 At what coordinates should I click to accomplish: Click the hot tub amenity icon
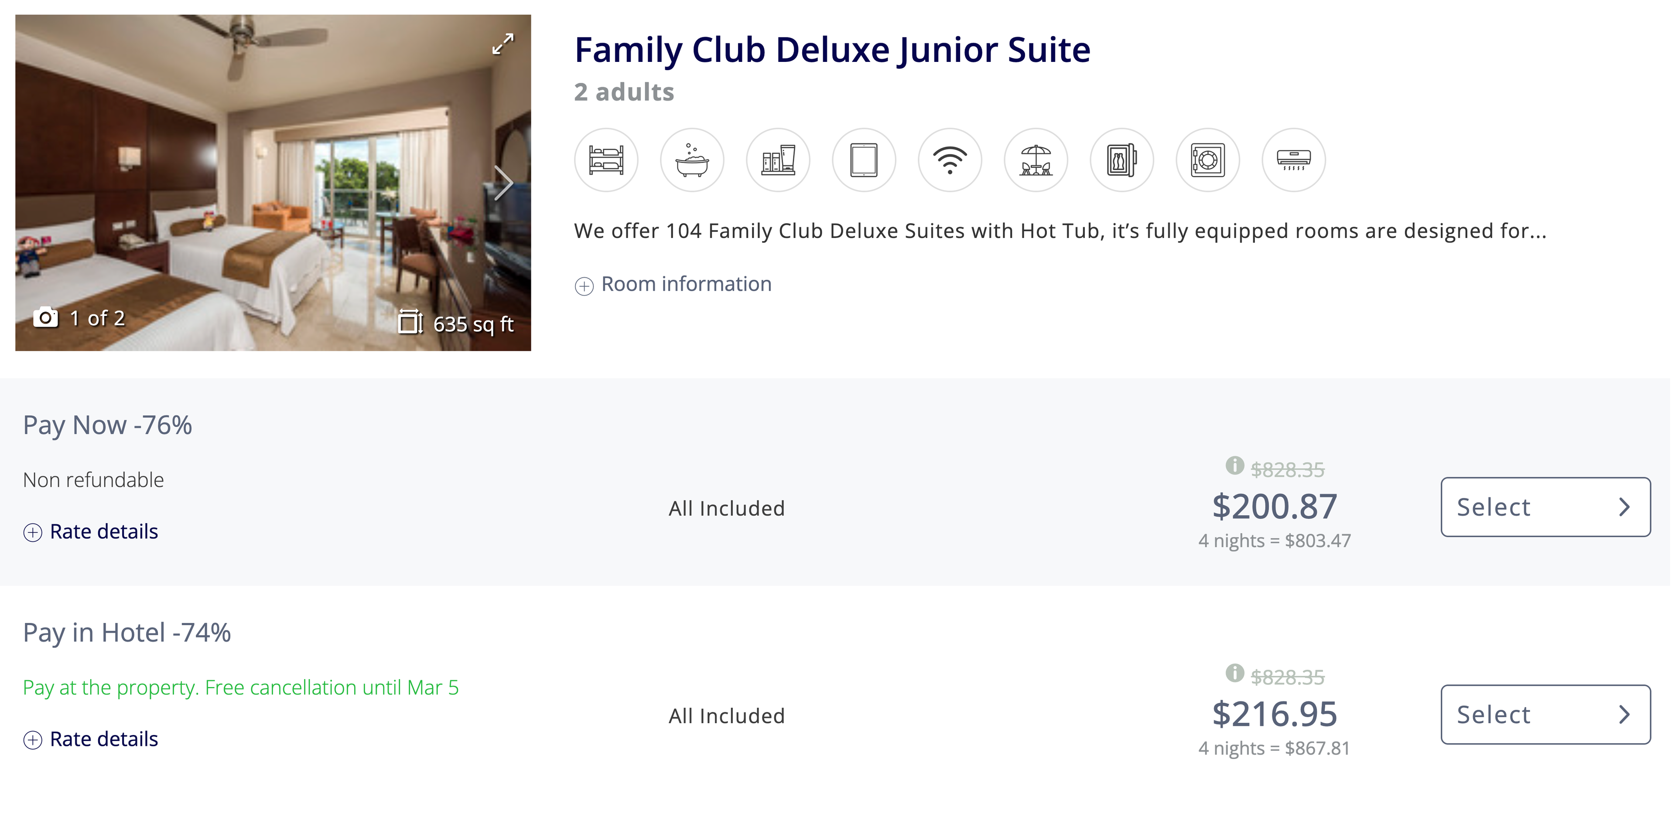click(692, 160)
